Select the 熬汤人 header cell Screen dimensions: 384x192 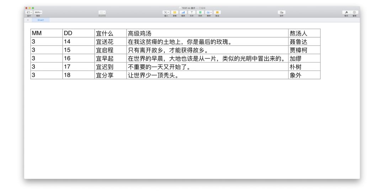click(x=304, y=33)
